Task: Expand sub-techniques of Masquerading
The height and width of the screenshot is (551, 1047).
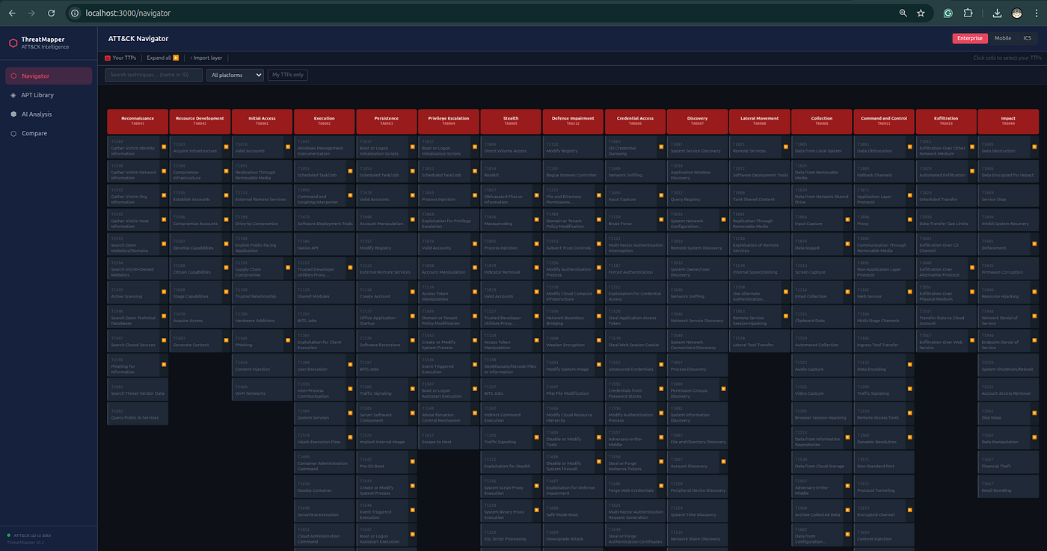Action: (x=538, y=220)
